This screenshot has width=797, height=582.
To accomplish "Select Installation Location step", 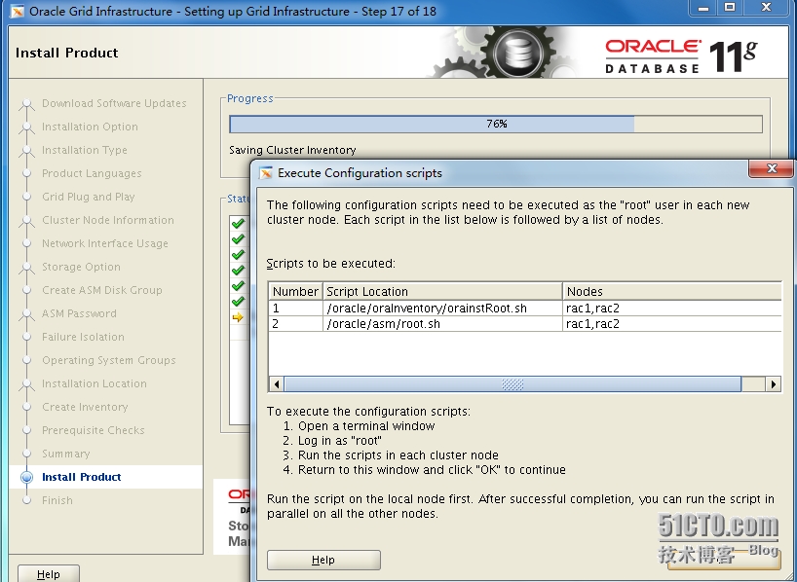I will point(95,383).
